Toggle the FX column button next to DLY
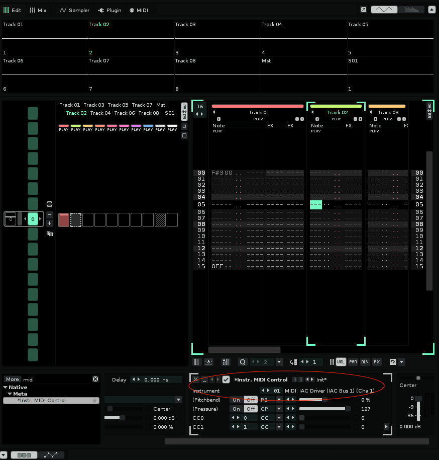439x460 pixels. click(x=377, y=362)
